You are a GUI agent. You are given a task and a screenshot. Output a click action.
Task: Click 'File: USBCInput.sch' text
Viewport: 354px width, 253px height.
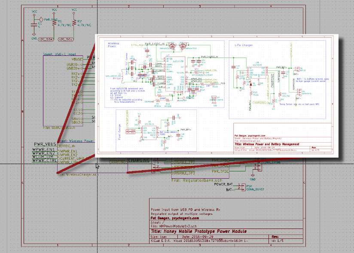pos(59,128)
